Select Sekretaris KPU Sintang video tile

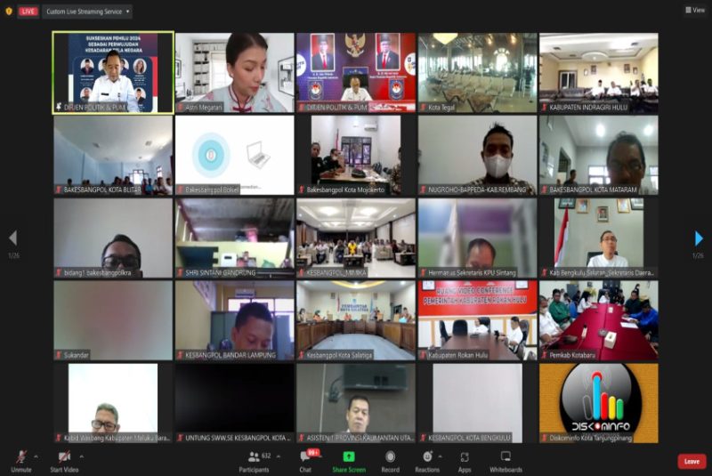(x=477, y=238)
